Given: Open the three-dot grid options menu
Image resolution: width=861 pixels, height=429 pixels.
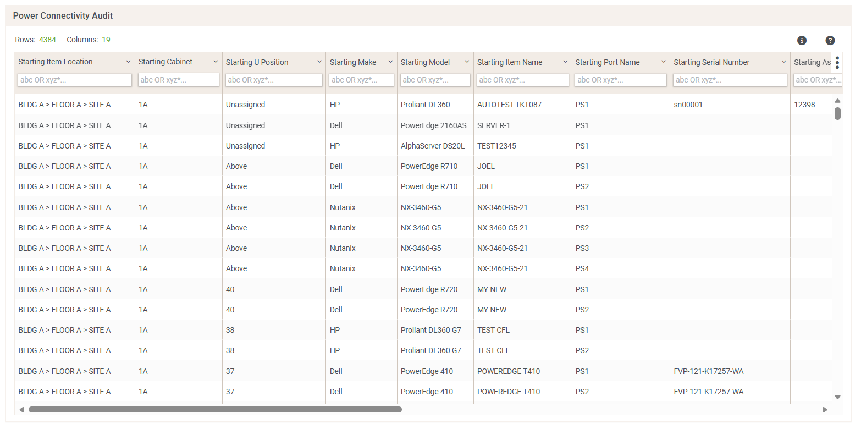Looking at the screenshot, I should click(837, 62).
